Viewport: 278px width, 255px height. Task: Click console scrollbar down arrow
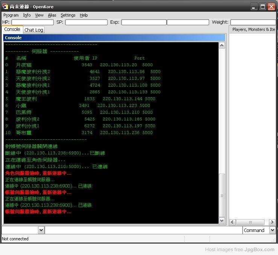click(222, 221)
